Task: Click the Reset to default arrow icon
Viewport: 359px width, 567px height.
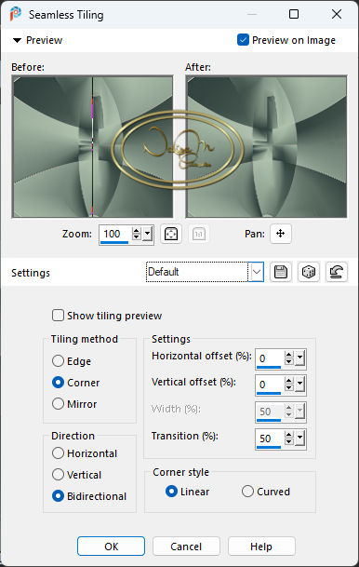Action: (337, 272)
